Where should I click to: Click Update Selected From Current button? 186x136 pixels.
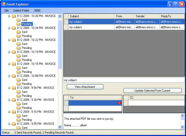click(152, 91)
